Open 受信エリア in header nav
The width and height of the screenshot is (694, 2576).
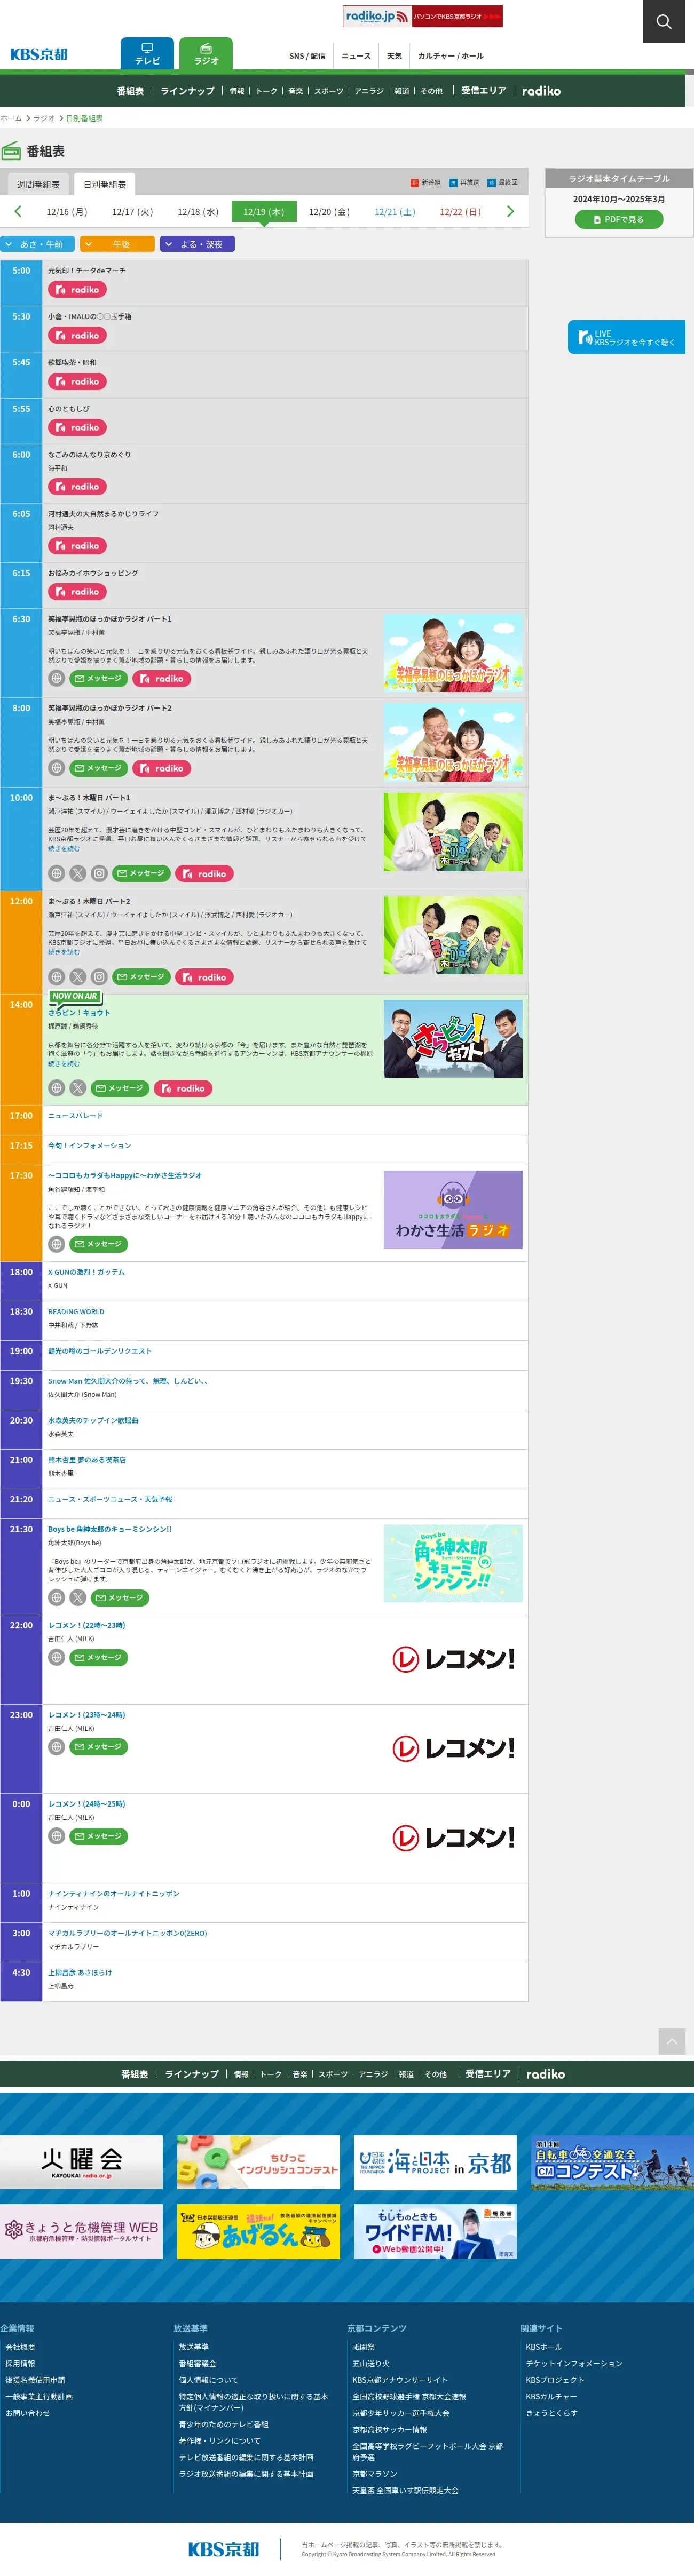[x=484, y=90]
